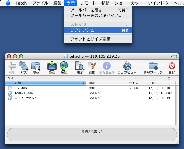Choose ツールバーを隠す from the menu
Viewport: 184px width, 149px height.
98,10
